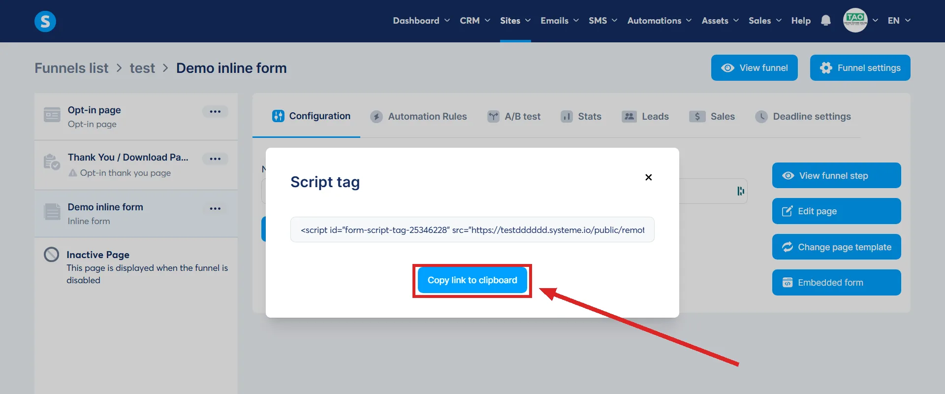Open the TAO profile avatar menu
945x394 pixels.
(855, 21)
